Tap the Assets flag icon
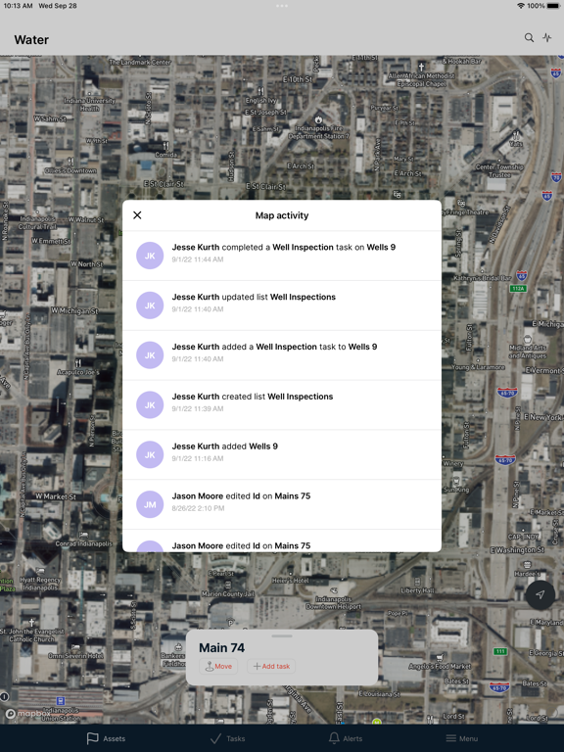The height and width of the screenshot is (752, 564). (93, 738)
